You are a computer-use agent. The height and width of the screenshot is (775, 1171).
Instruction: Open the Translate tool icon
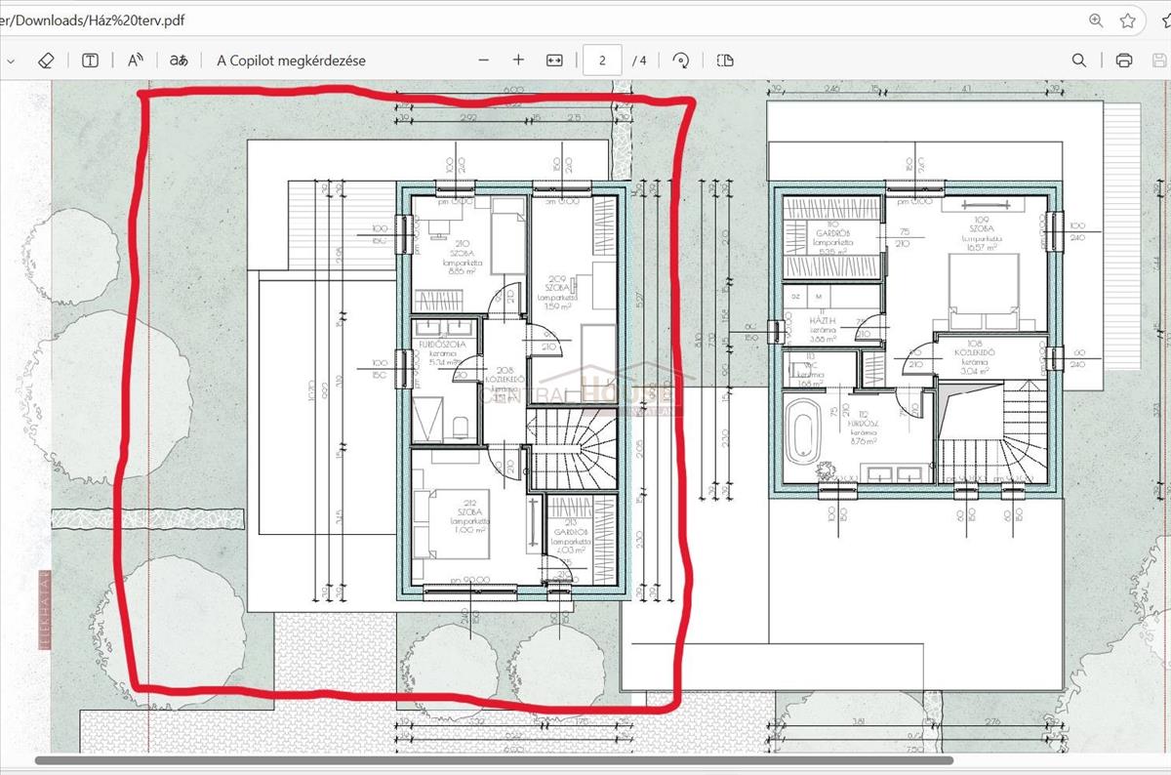pos(179,61)
